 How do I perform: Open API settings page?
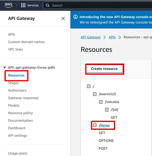(x=18, y=136)
